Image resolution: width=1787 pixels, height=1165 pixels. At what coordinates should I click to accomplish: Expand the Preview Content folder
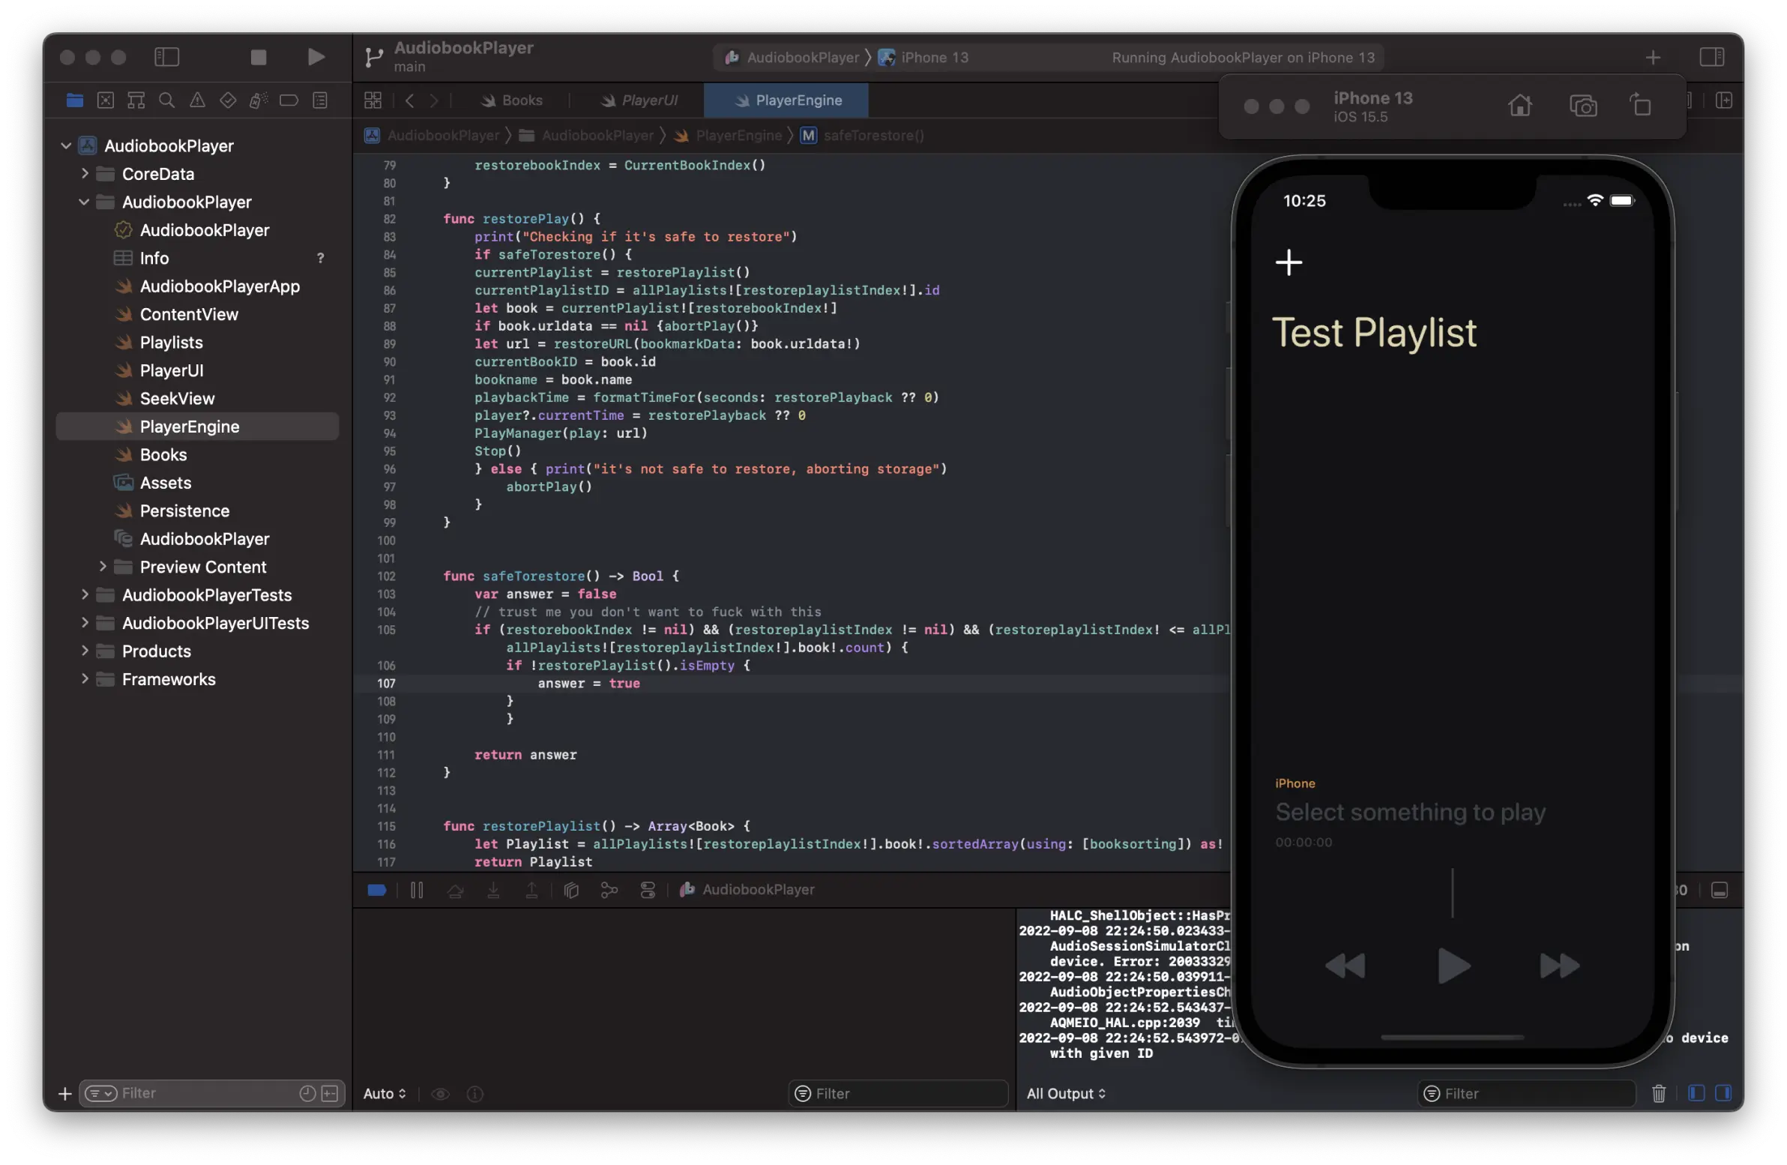pyautogui.click(x=103, y=566)
